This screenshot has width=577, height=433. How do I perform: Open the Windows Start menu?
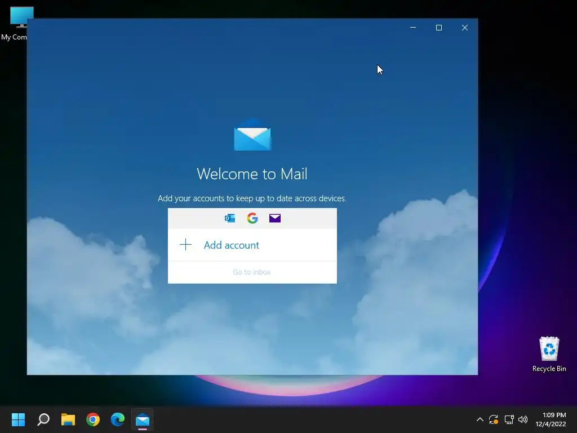(x=18, y=419)
